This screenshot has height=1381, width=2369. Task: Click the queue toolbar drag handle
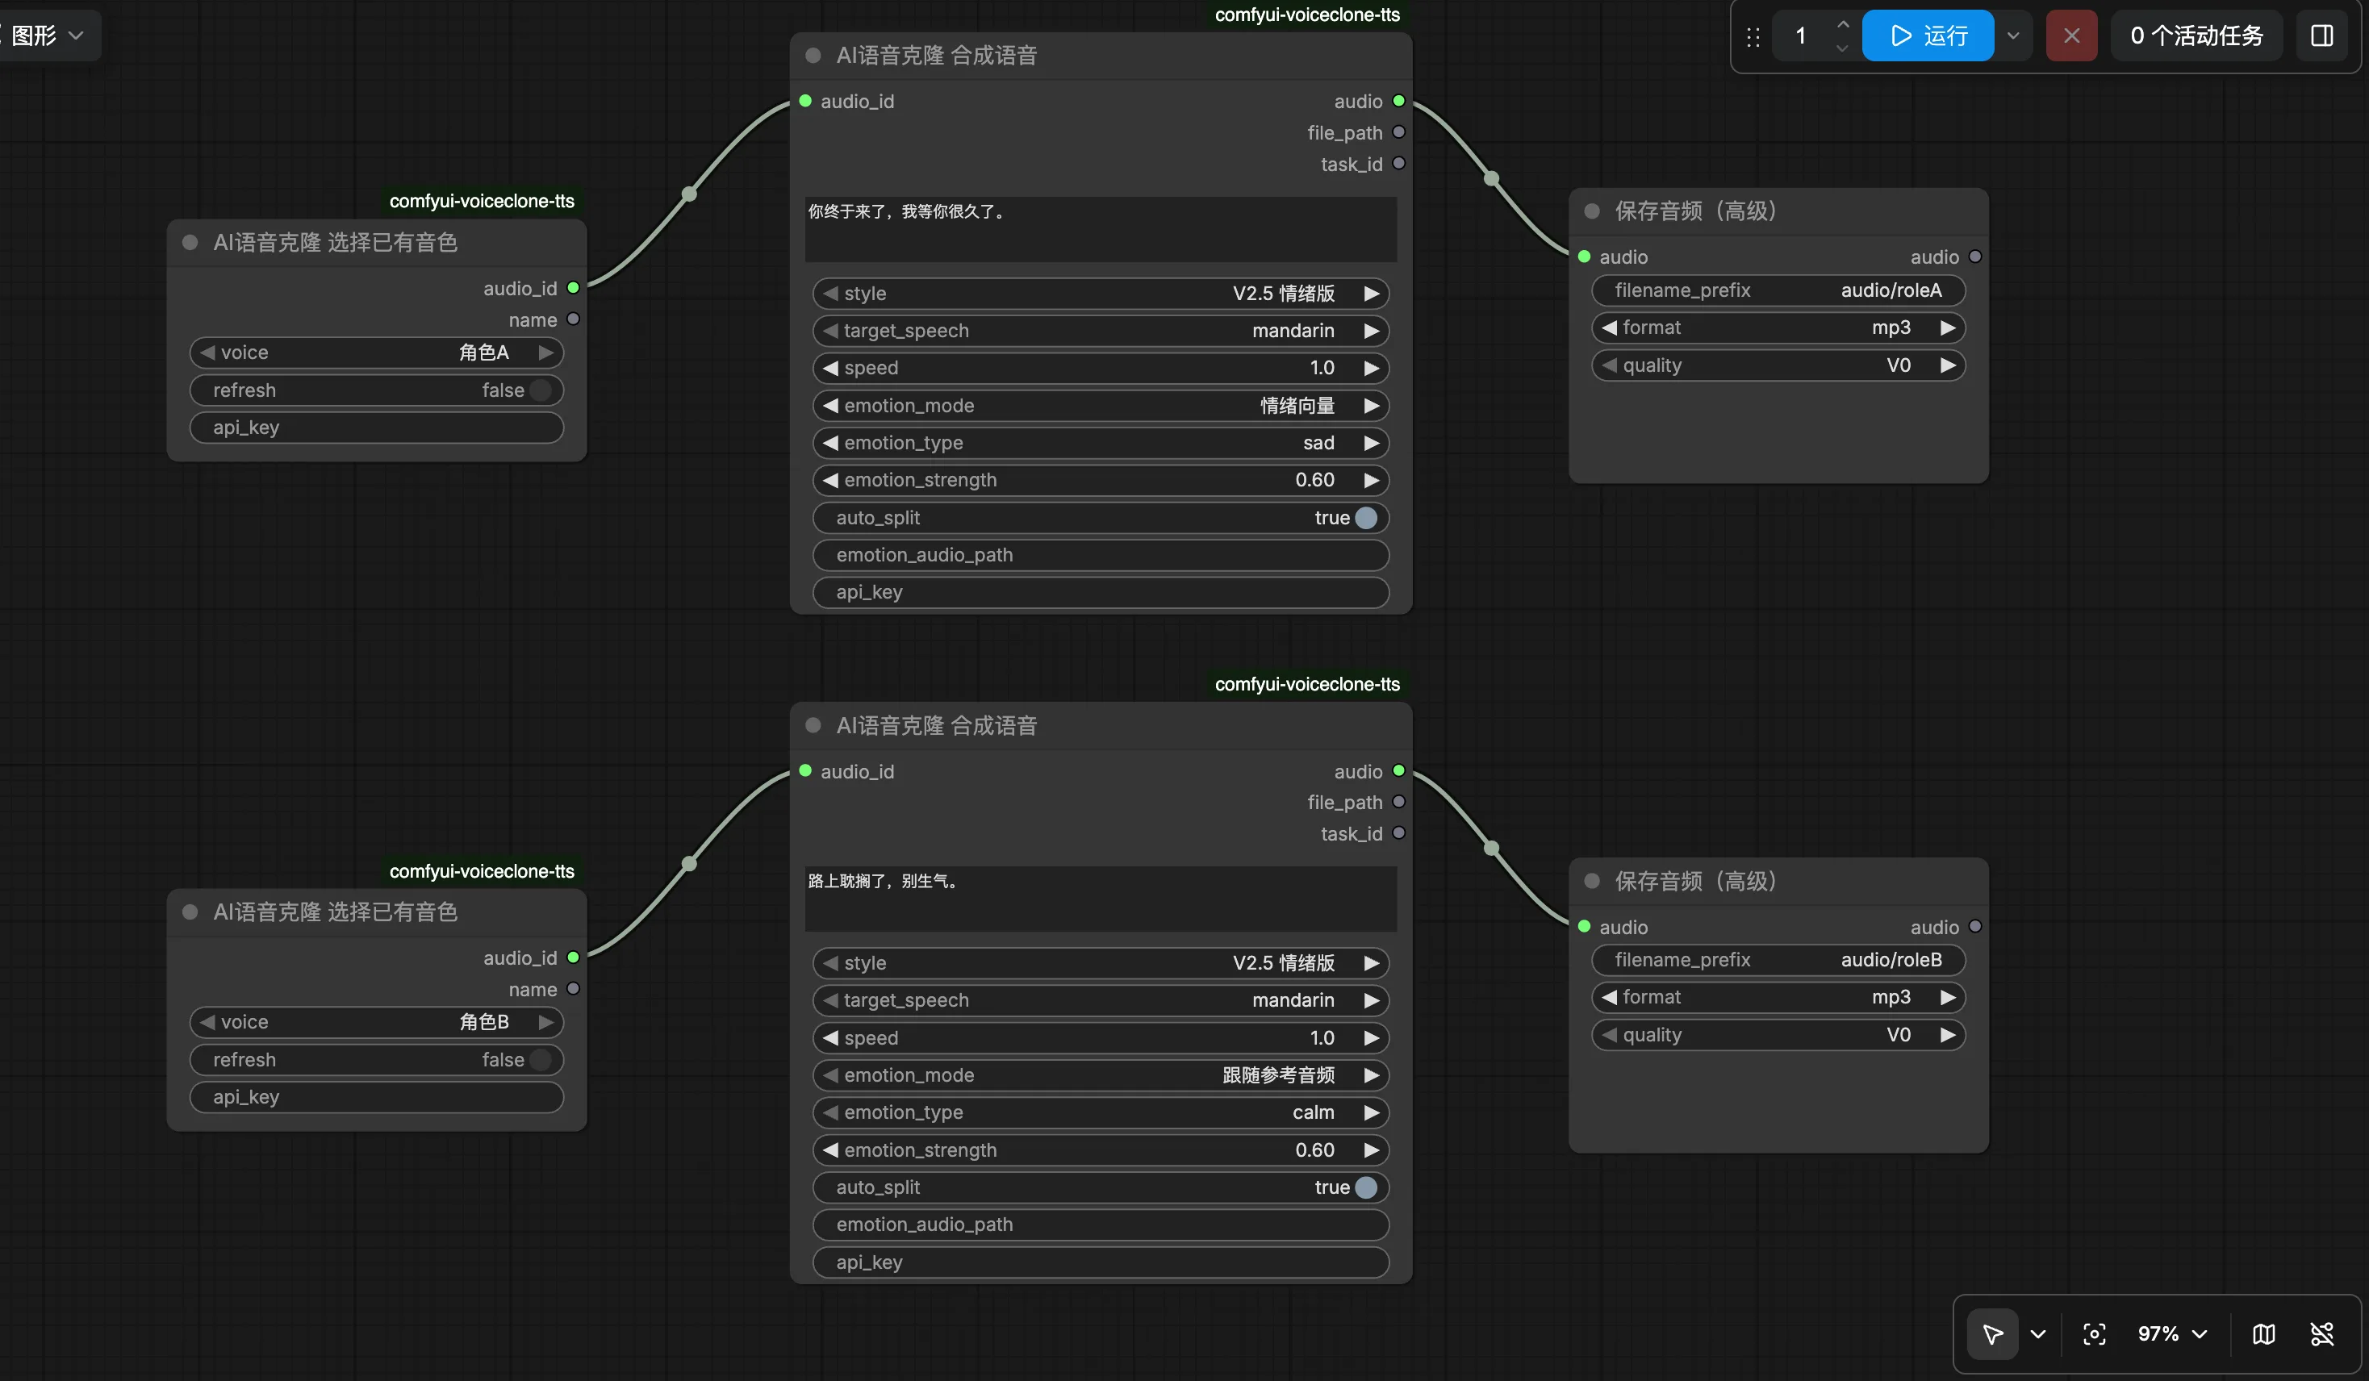point(1753,35)
